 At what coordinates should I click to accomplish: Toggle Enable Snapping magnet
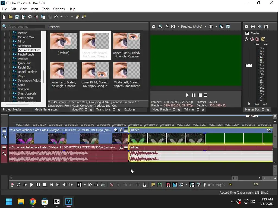tap(168, 185)
